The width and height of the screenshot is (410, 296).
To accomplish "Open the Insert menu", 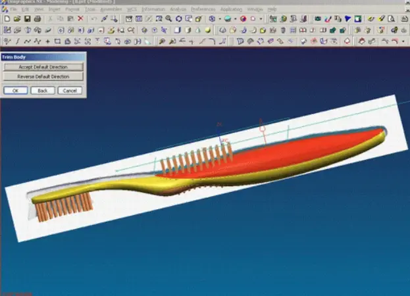I will (55, 9).
